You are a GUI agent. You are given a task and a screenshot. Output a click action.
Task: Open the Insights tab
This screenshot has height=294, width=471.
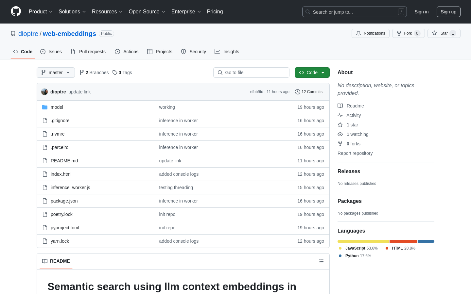coord(227,52)
